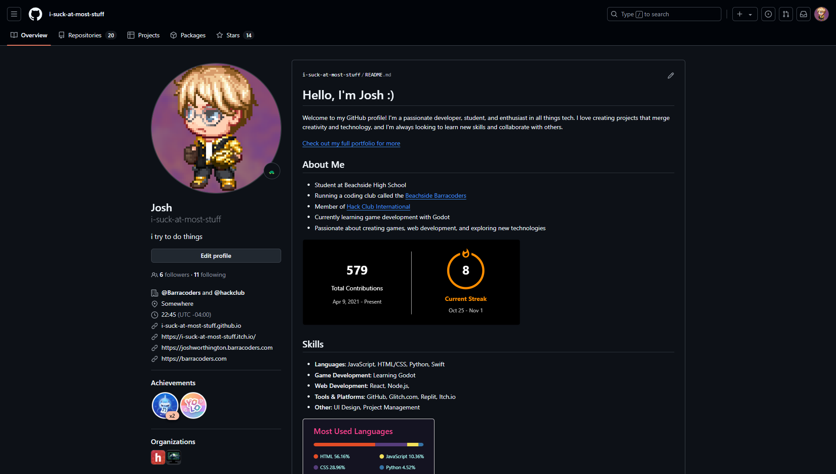This screenshot has height=474, width=836.
Task: Switch to the Stars tab
Action: pos(235,35)
